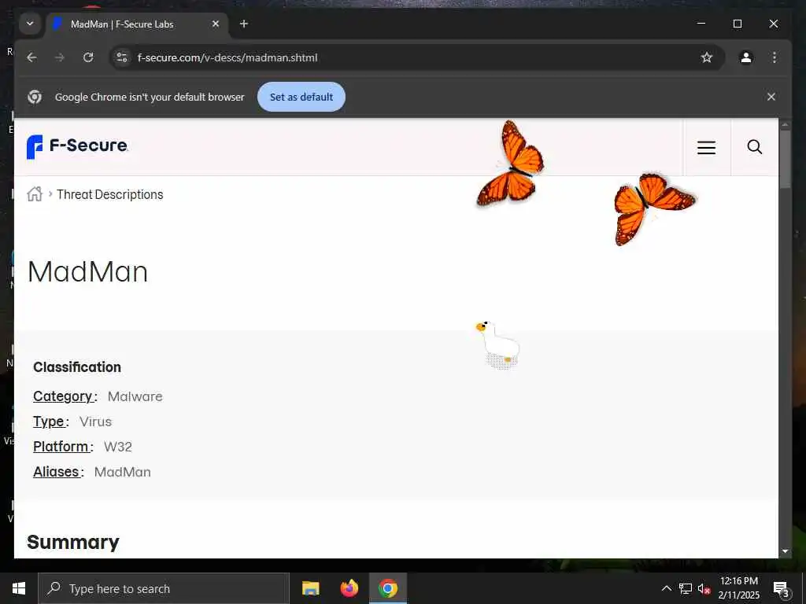
Task: Select the MadMan F-Secure Labs tab
Action: (x=138, y=24)
